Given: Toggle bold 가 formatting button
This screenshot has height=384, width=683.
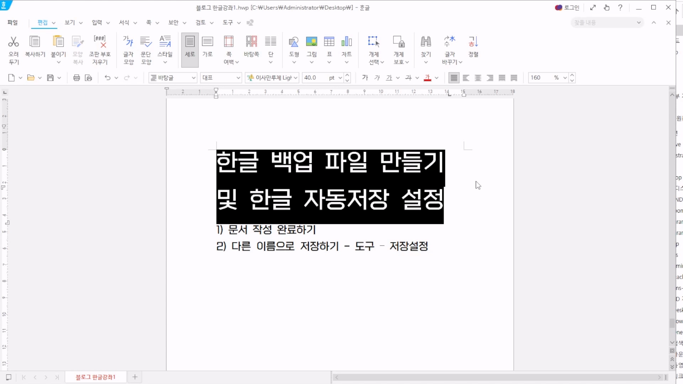Looking at the screenshot, I should pos(365,78).
